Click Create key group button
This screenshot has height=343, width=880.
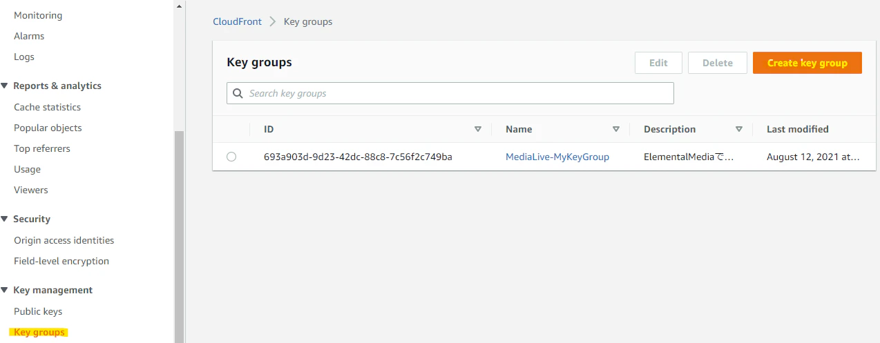click(807, 63)
